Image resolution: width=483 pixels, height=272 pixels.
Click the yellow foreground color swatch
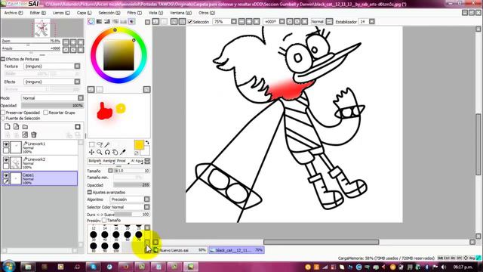click(139, 144)
